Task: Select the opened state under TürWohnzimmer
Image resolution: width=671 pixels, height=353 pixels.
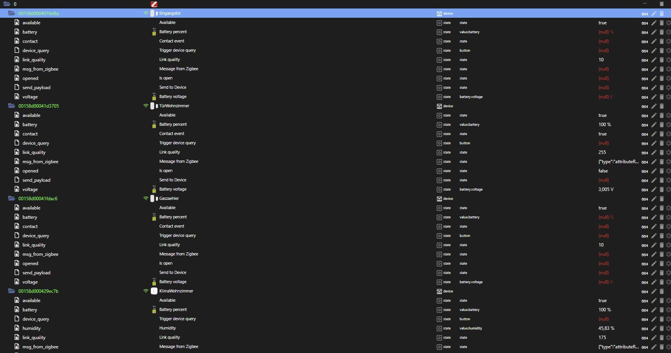Action: tap(30, 171)
